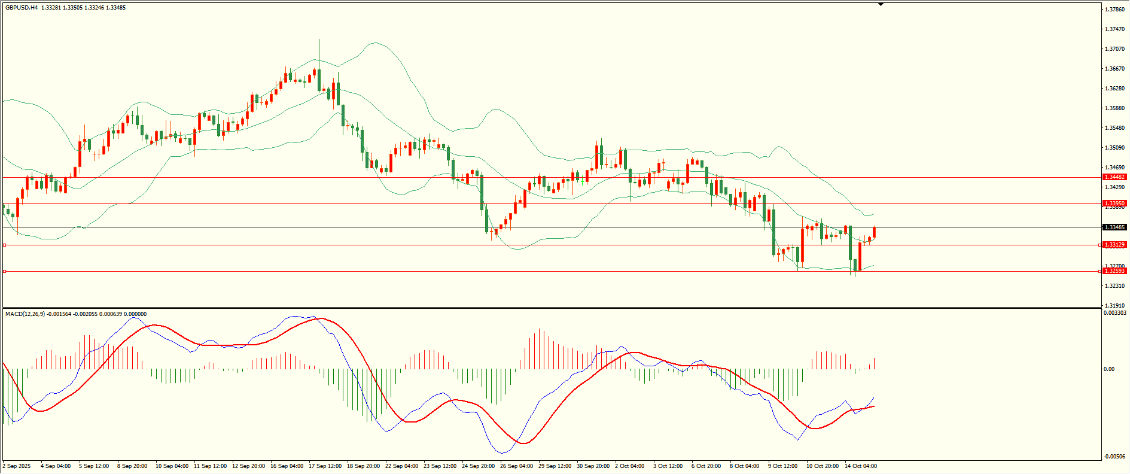The image size is (1130, 474).
Task: Click the left handle of the 1.33129 line
Action: coord(5,245)
